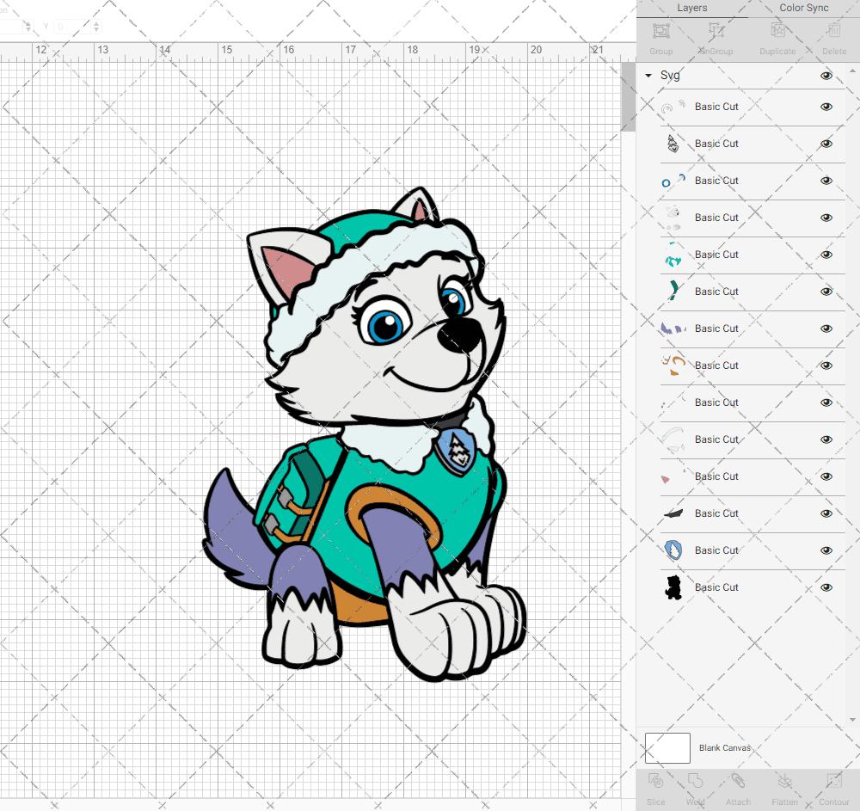Click the layers panel scroll down arrow

point(851,720)
